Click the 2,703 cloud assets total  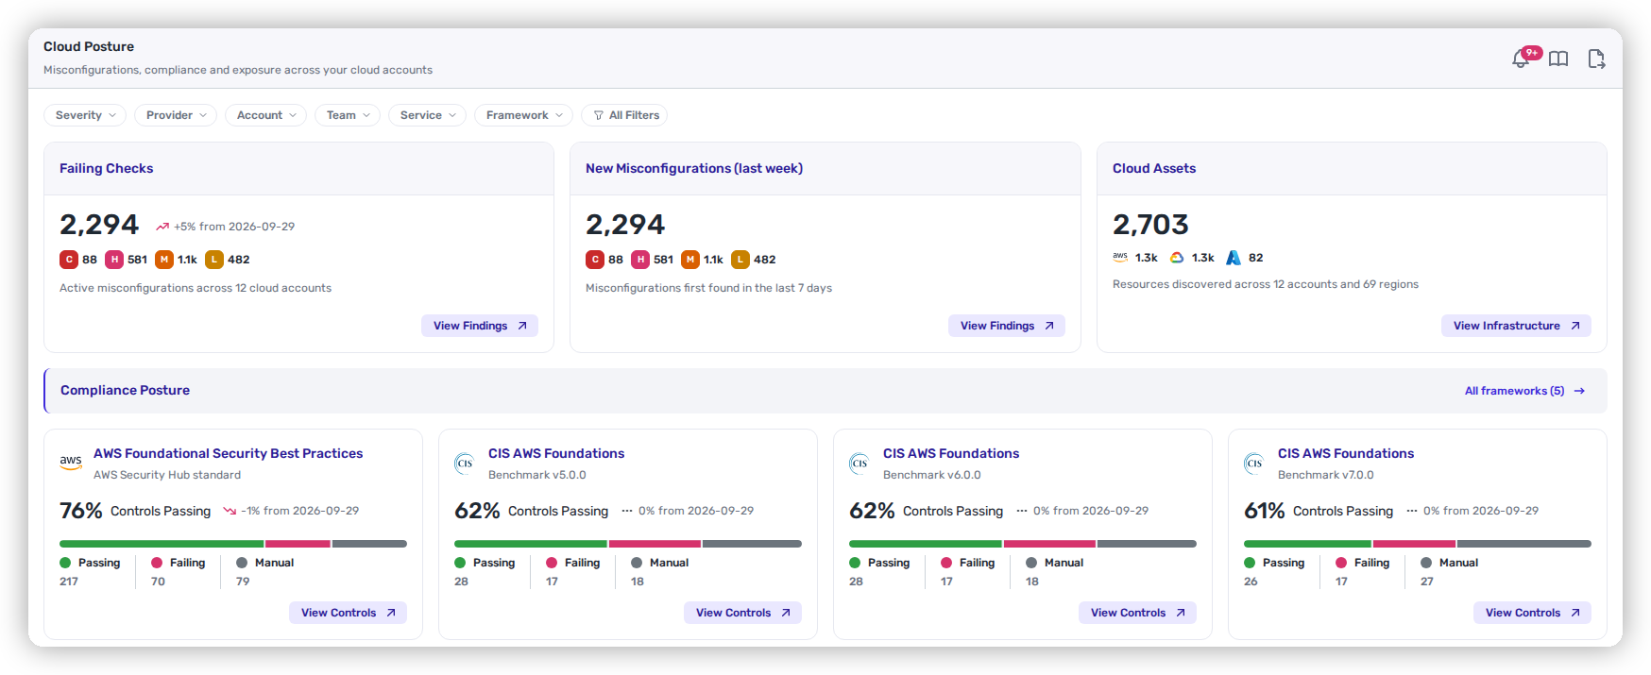[1150, 225]
